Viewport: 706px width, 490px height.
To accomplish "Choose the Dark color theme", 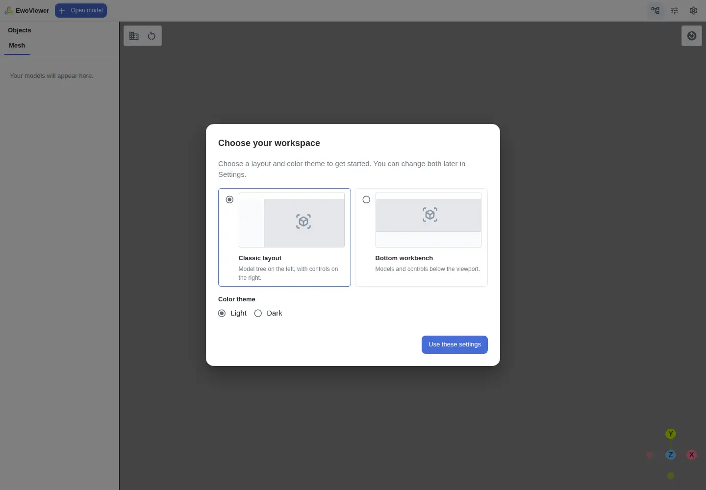I will (258, 313).
